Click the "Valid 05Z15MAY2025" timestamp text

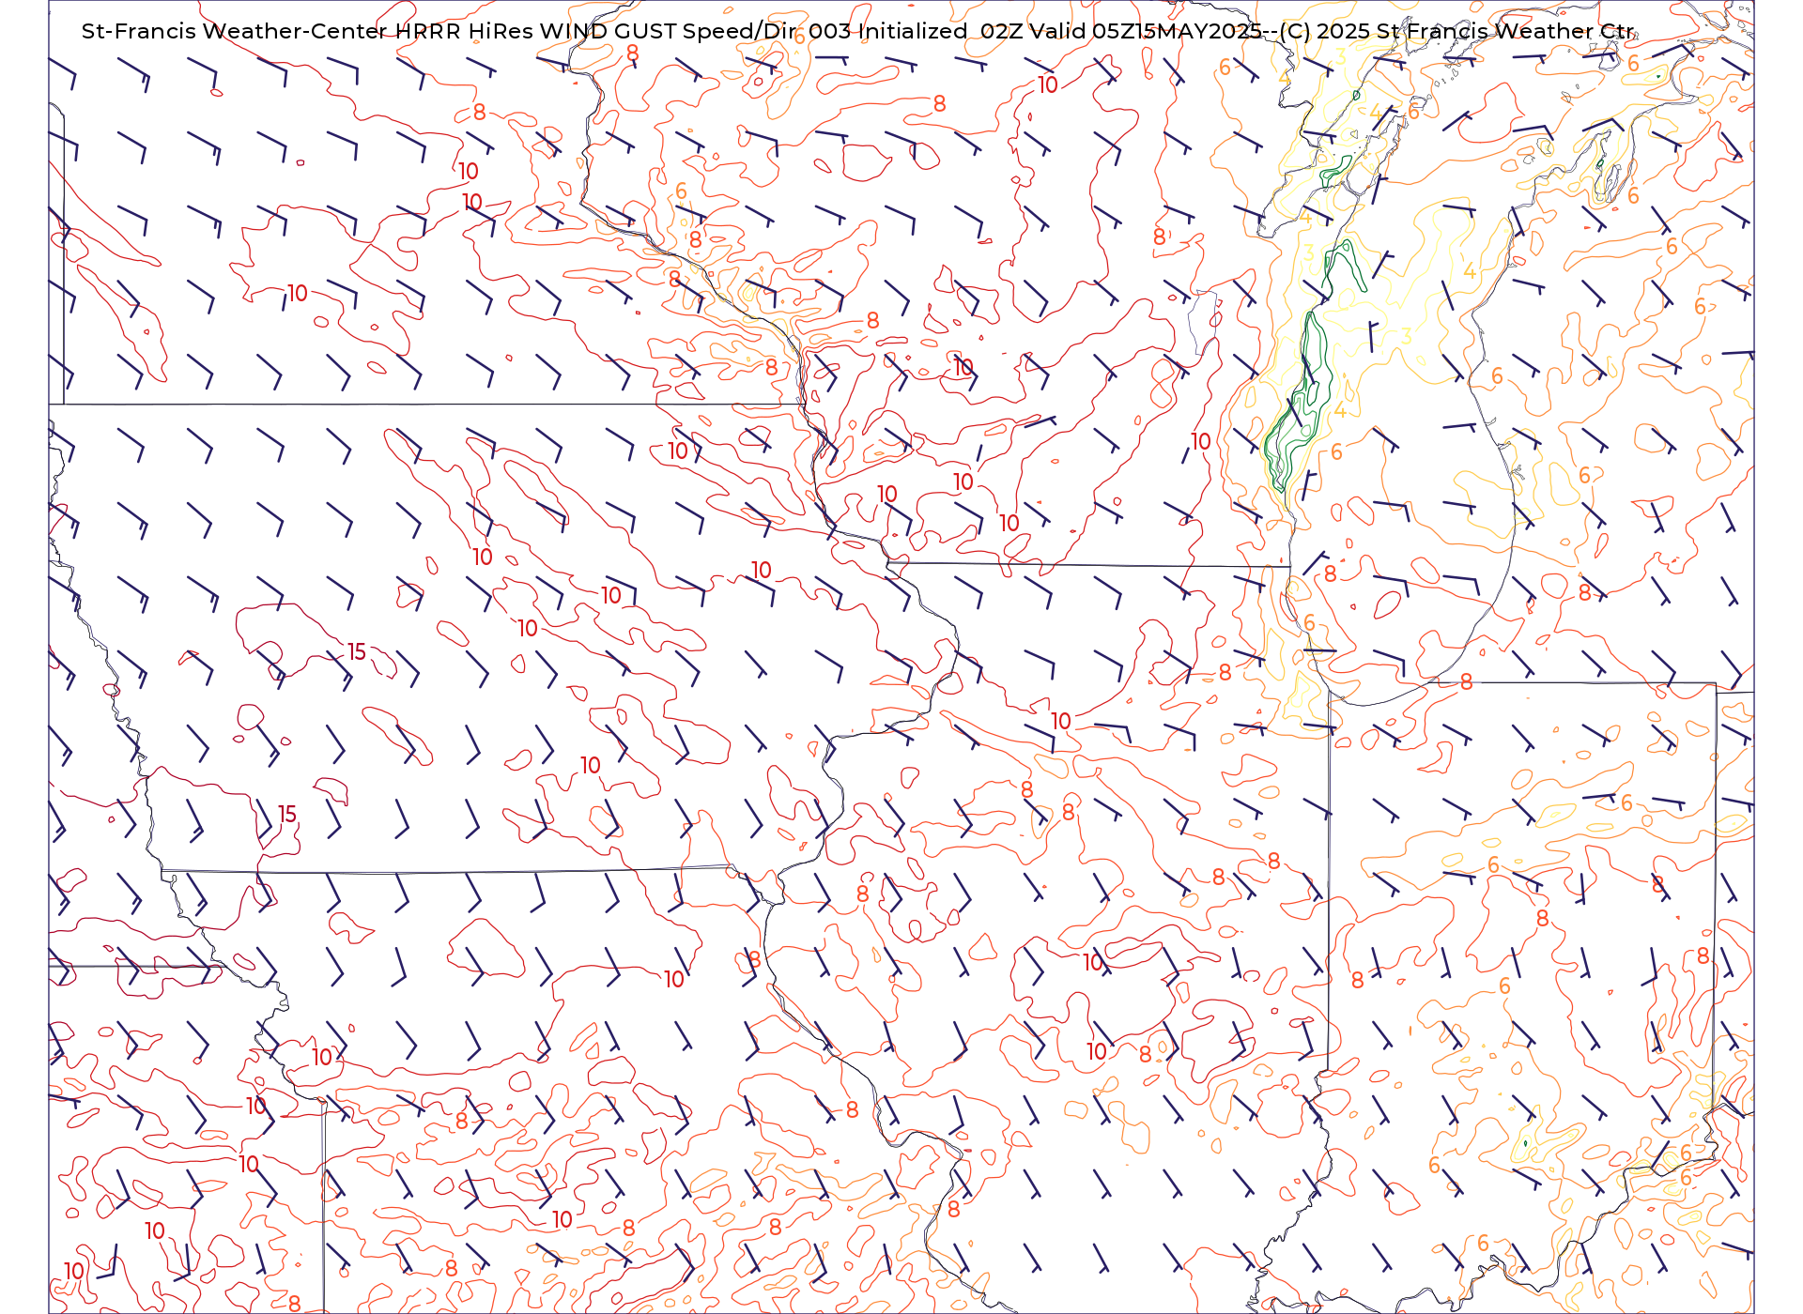1145,31
